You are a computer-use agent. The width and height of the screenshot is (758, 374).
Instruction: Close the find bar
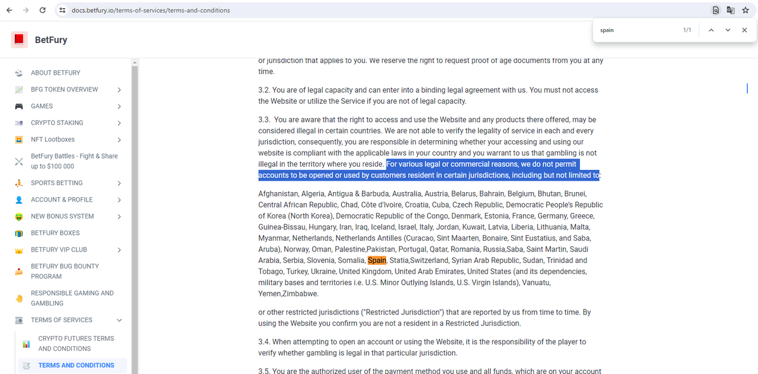(744, 30)
